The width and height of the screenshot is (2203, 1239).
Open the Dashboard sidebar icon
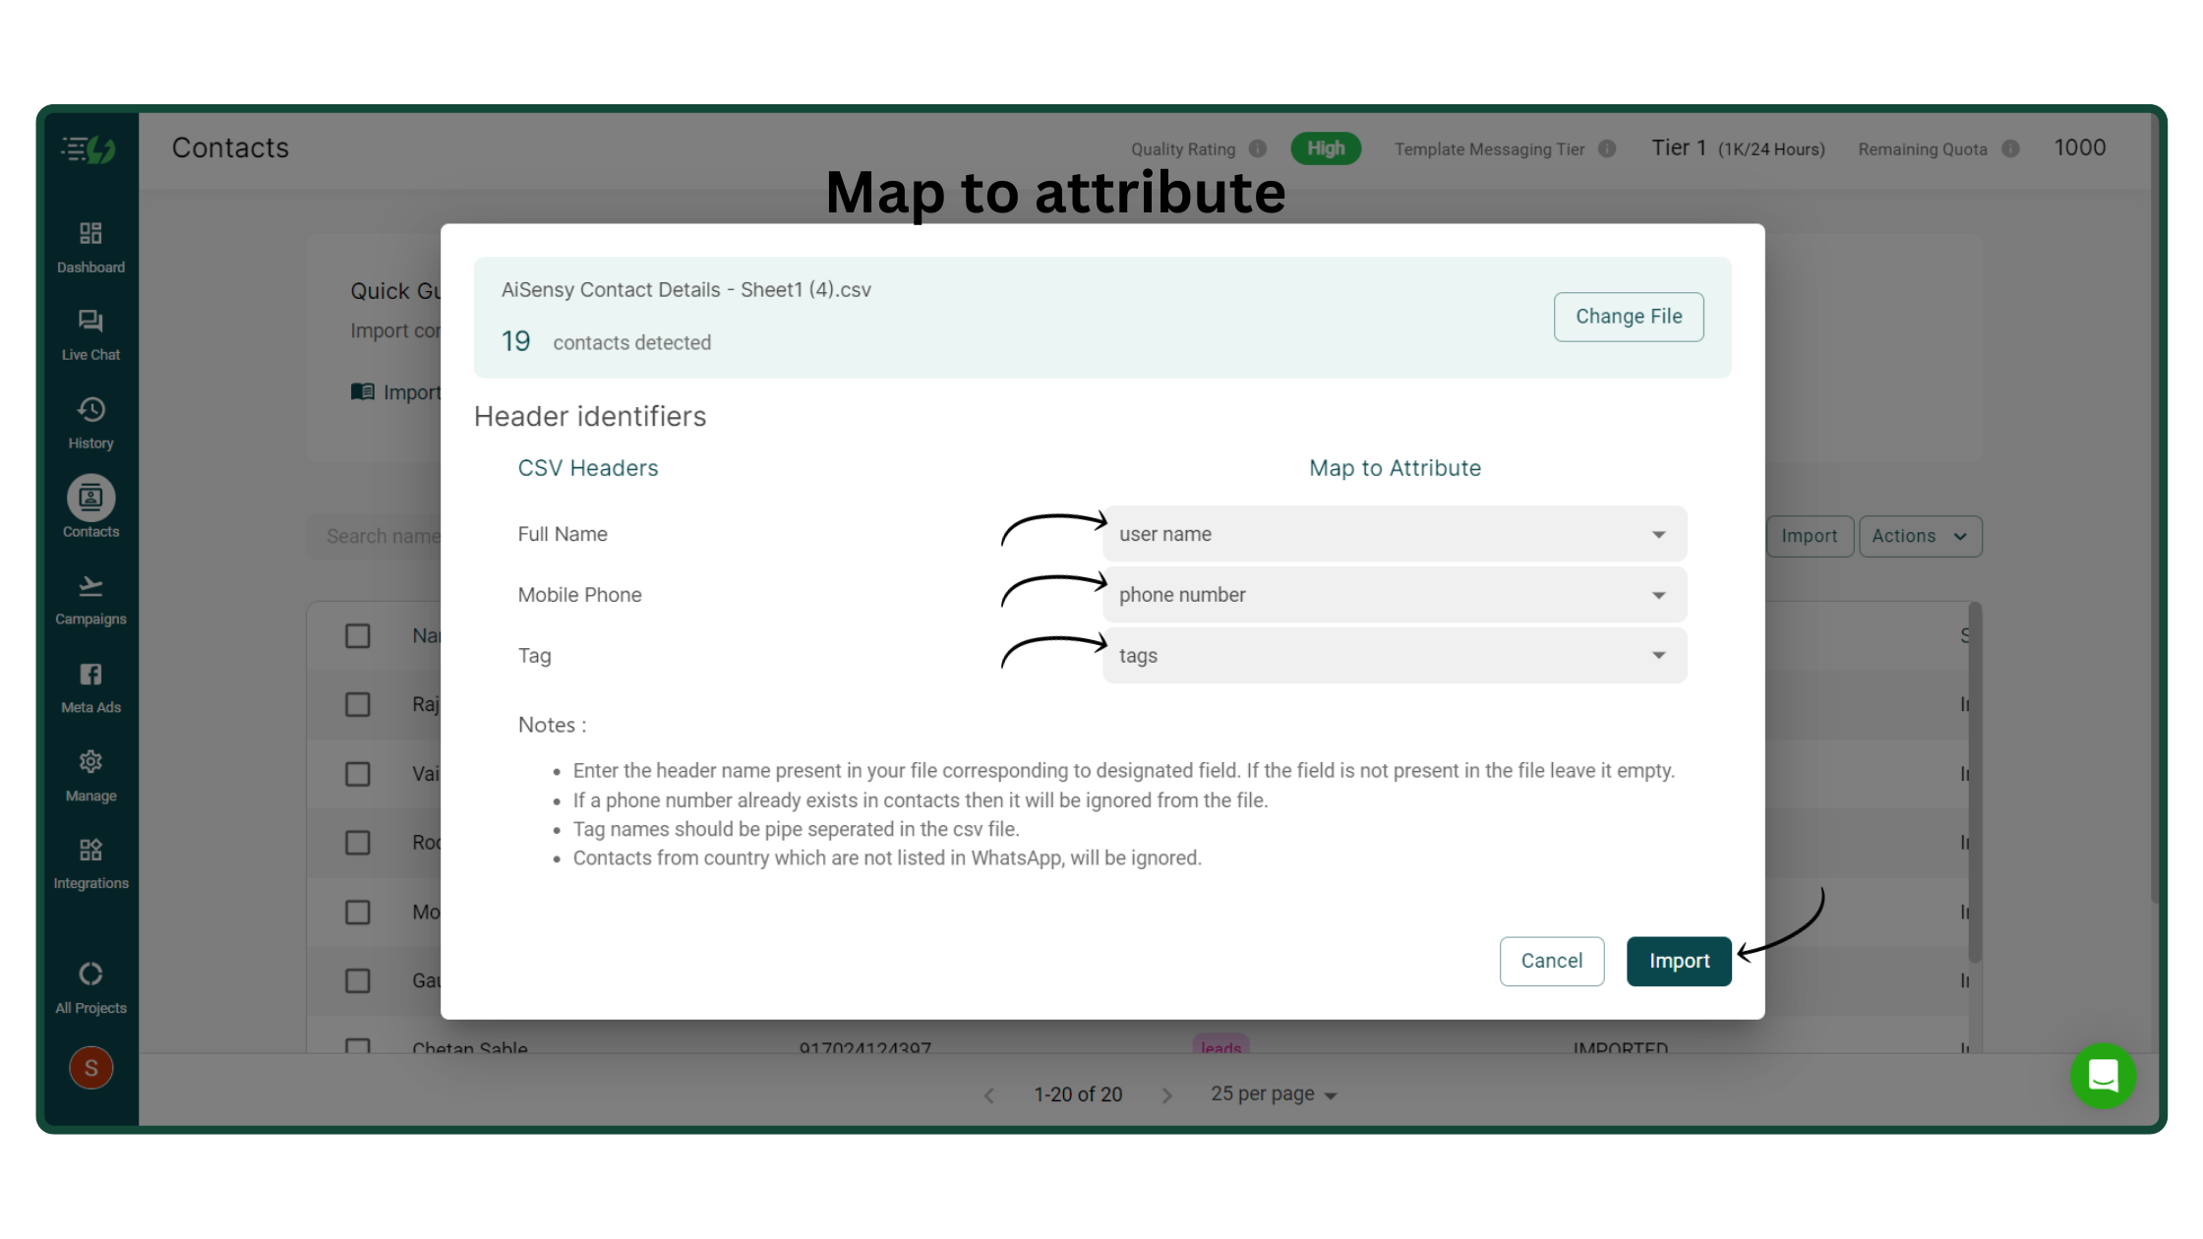(x=90, y=234)
